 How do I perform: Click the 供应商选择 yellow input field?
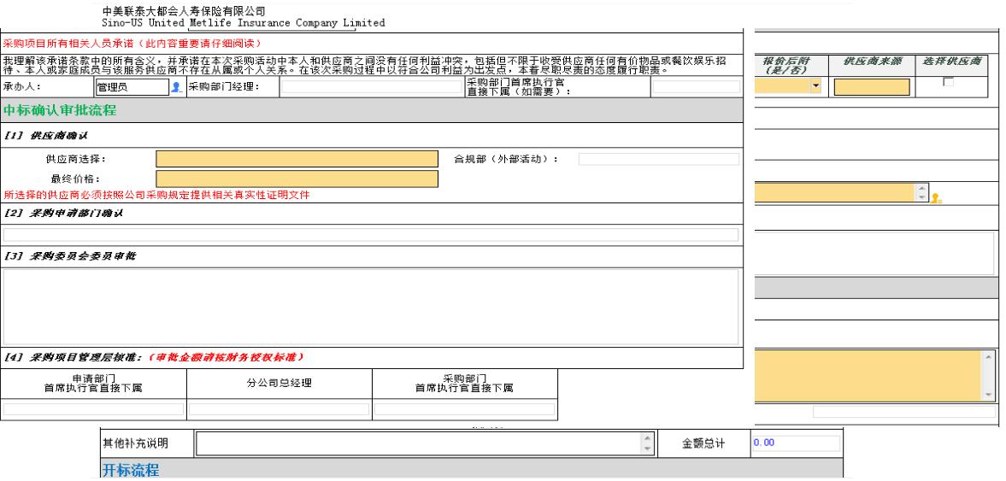click(297, 159)
